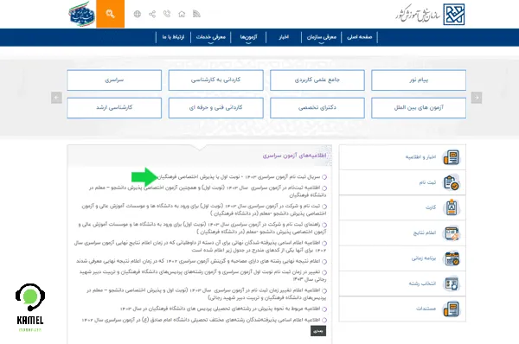
Task: Open اطلاعیه ثبت‌نام در آزمون سراسری announcement
Action: 208,192
